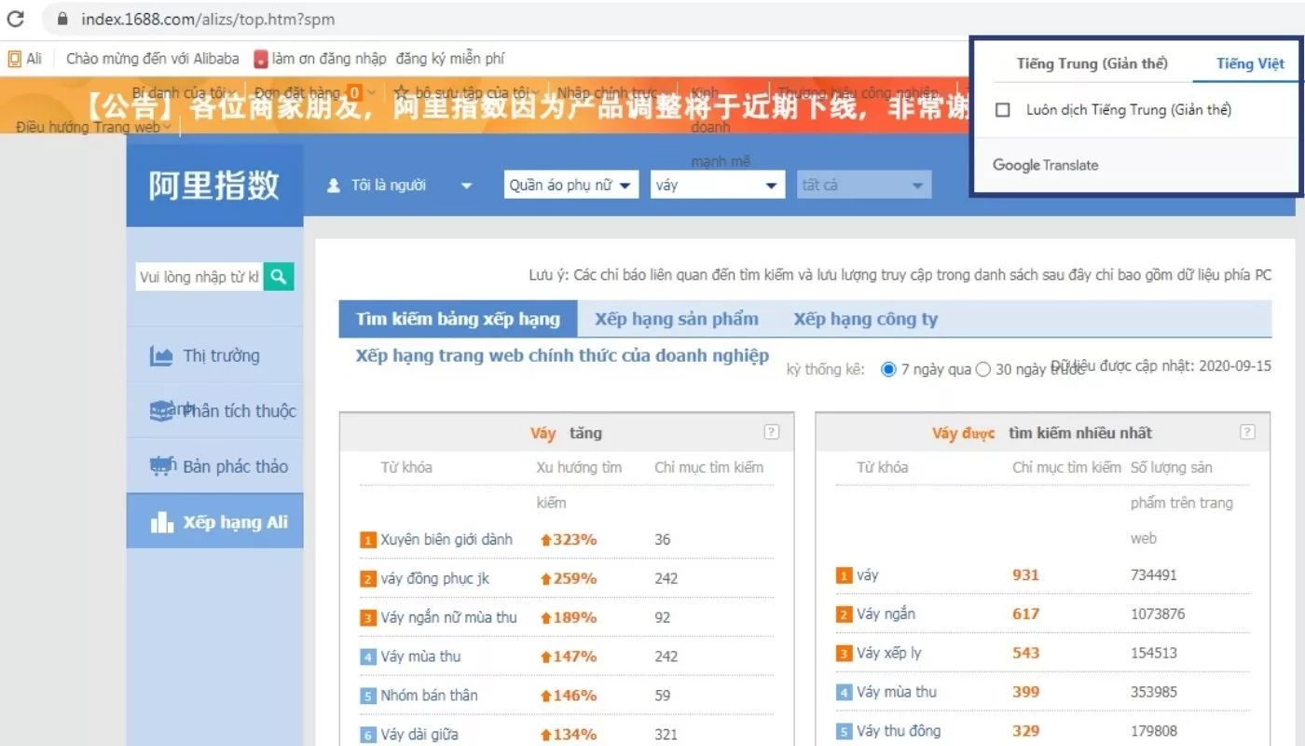The width and height of the screenshot is (1305, 746).
Task: Click keyword váy đồng phục jk
Action: click(x=434, y=579)
